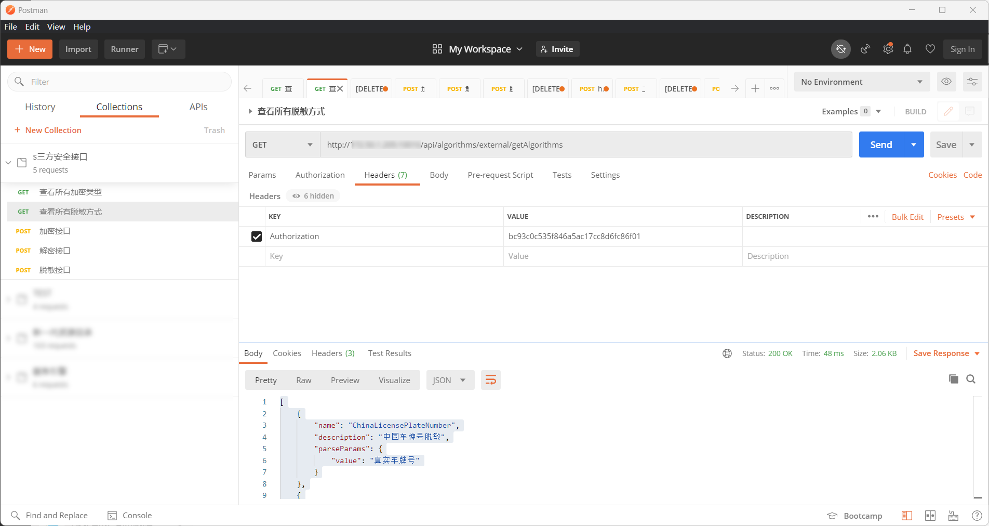This screenshot has height=526, width=989.
Task: Switch to the Authorization tab
Action: 319,175
